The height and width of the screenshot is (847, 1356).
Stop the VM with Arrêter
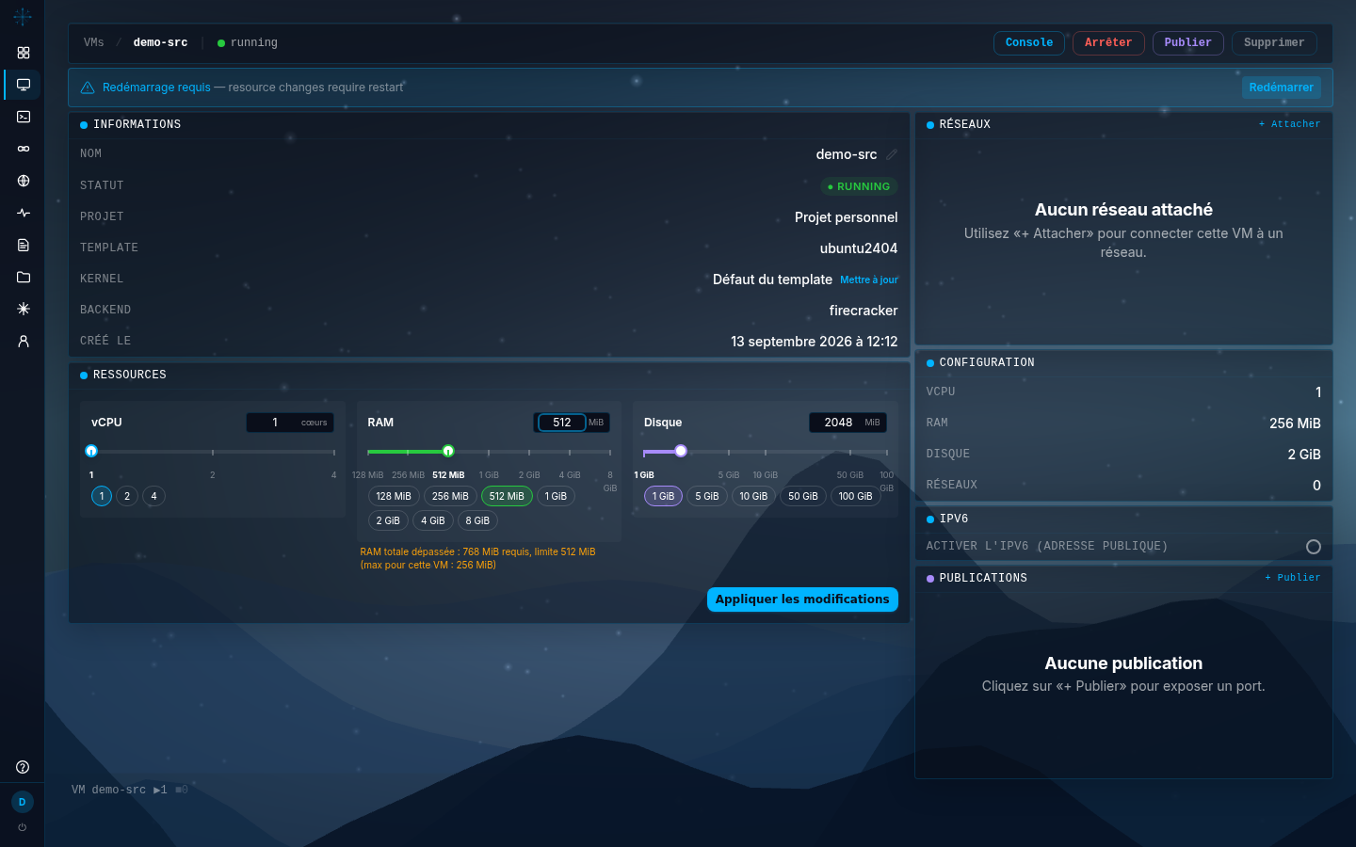click(x=1108, y=43)
